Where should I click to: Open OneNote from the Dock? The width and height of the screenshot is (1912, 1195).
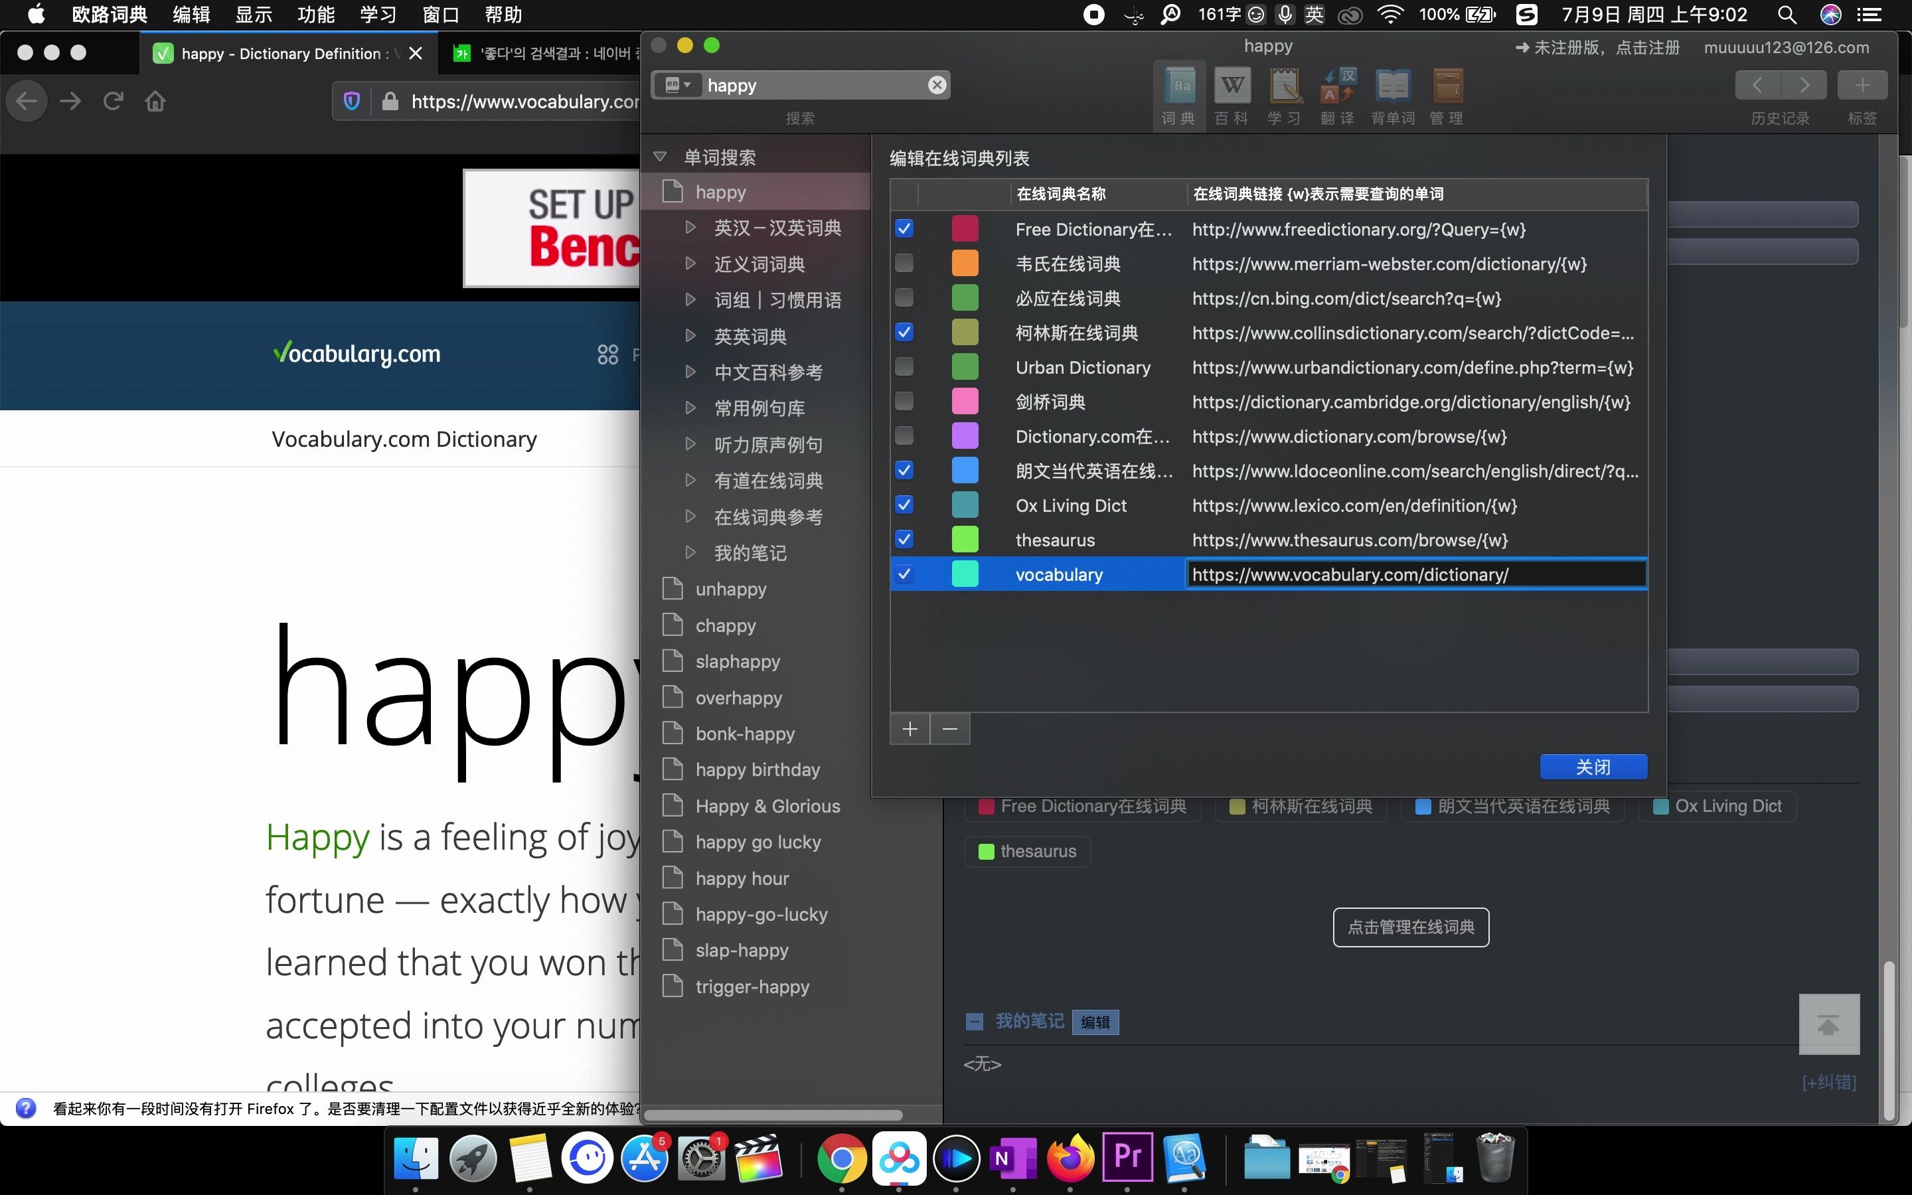click(1013, 1158)
